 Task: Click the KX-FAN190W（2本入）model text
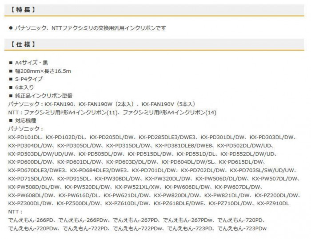[x=107, y=104]
